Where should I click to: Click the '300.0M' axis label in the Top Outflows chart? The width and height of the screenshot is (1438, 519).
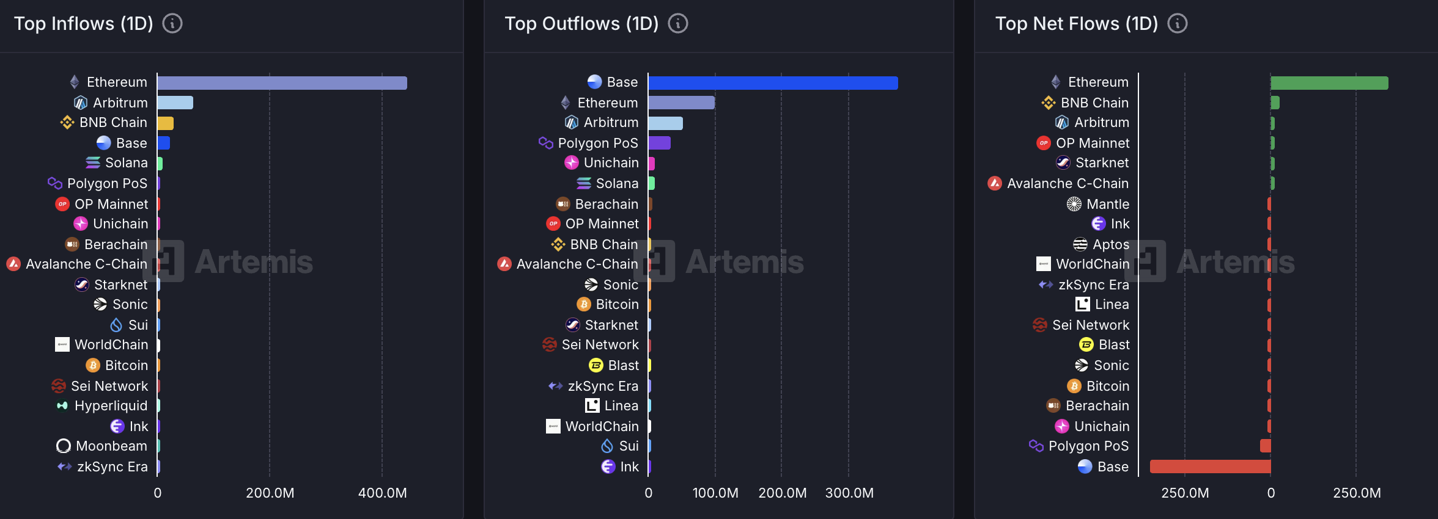click(x=850, y=493)
